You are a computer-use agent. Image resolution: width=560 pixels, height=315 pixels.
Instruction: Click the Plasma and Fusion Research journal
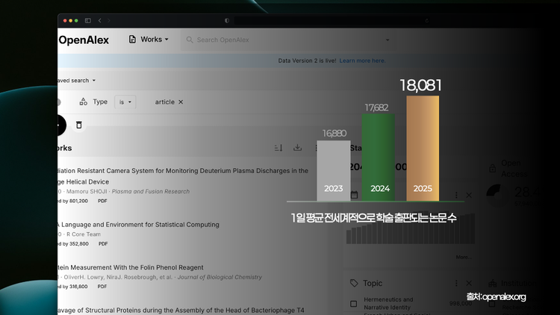151,191
